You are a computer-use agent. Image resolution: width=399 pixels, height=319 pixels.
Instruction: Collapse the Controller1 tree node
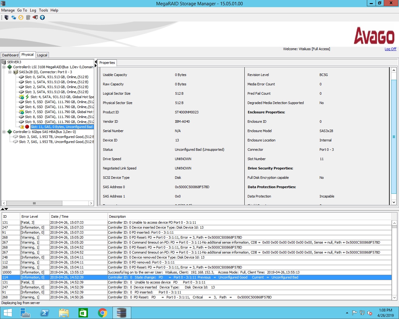[x=4, y=132]
